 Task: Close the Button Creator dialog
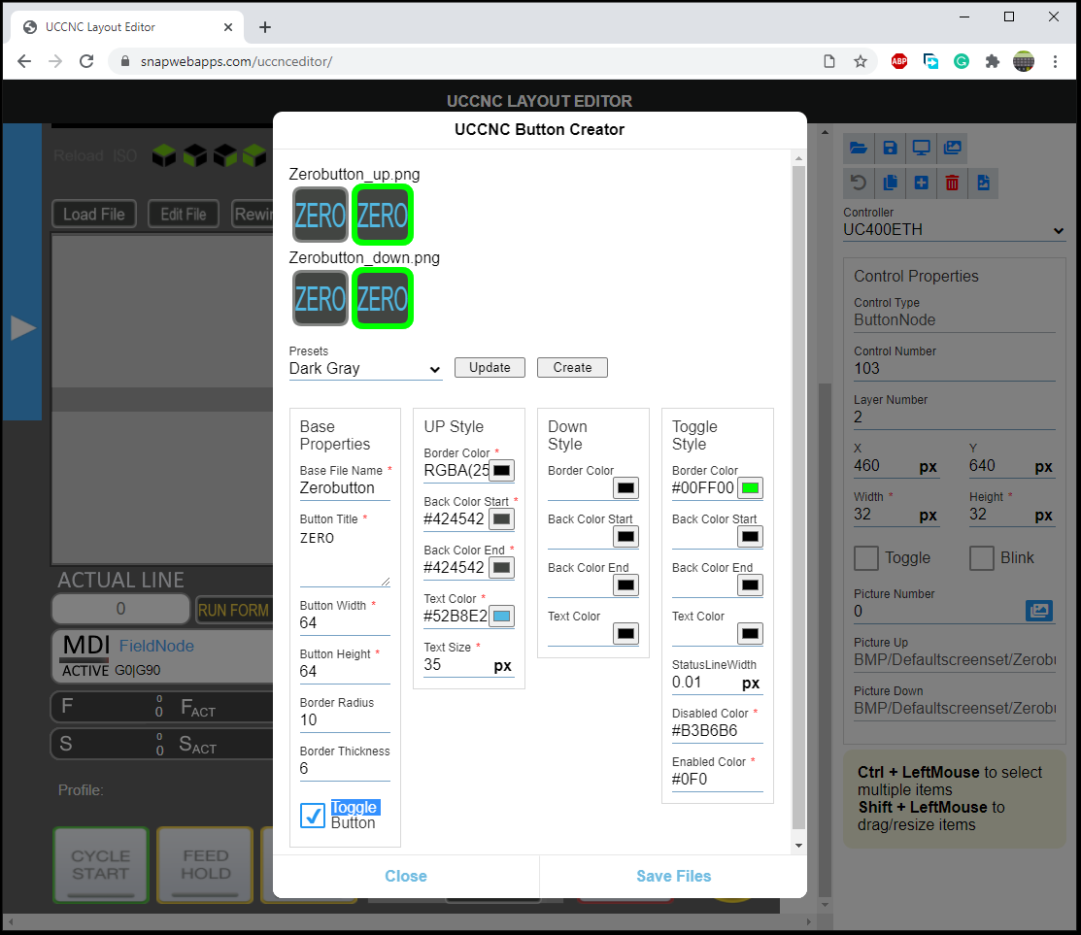click(406, 876)
